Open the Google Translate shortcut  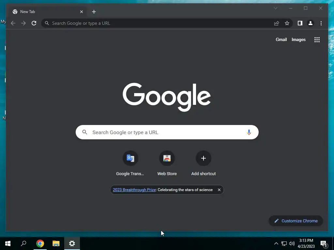[130, 163]
